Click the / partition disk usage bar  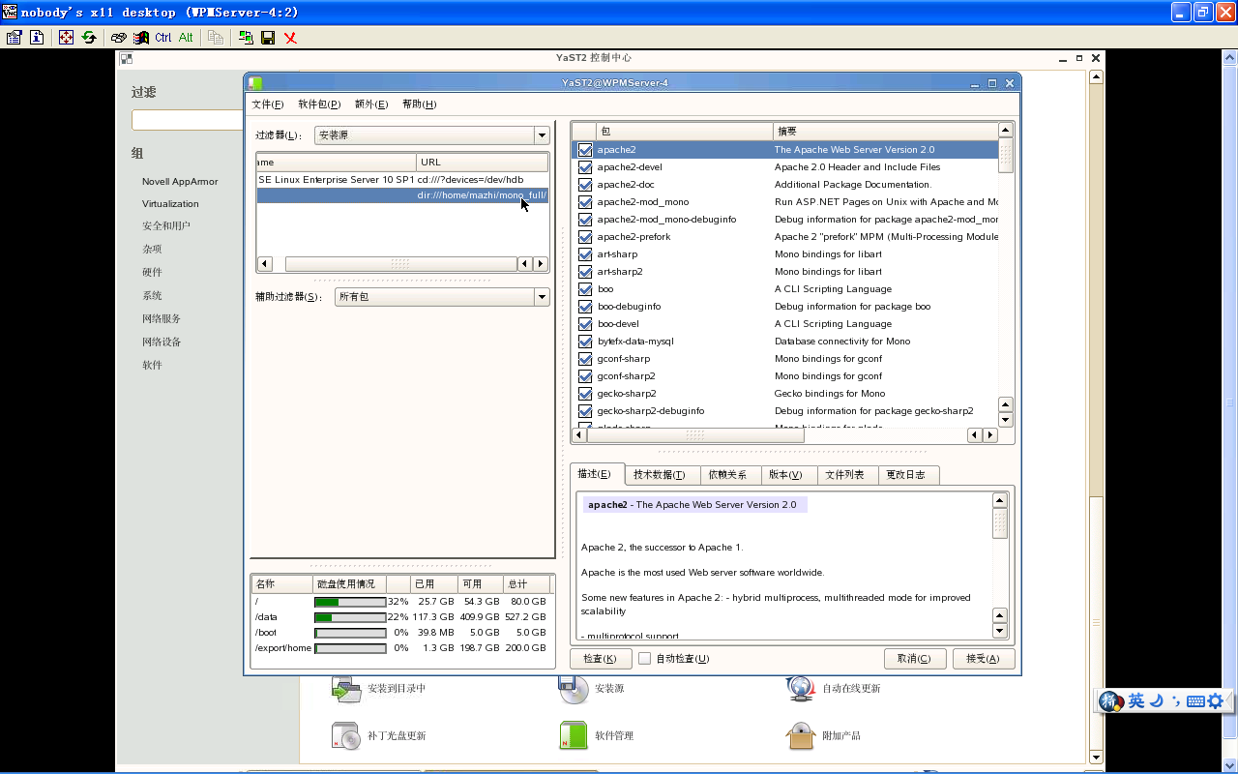click(x=350, y=602)
